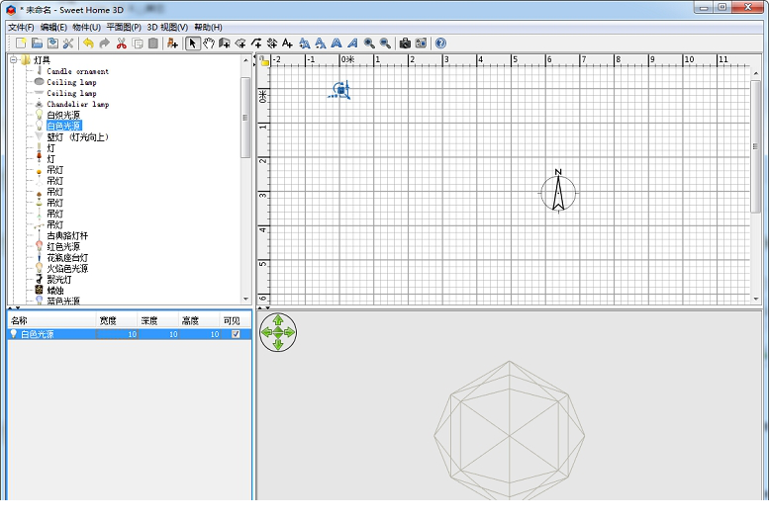Screen dimensions: 769x520
Task: Open the 文件(F) menu
Action: [x=21, y=27]
